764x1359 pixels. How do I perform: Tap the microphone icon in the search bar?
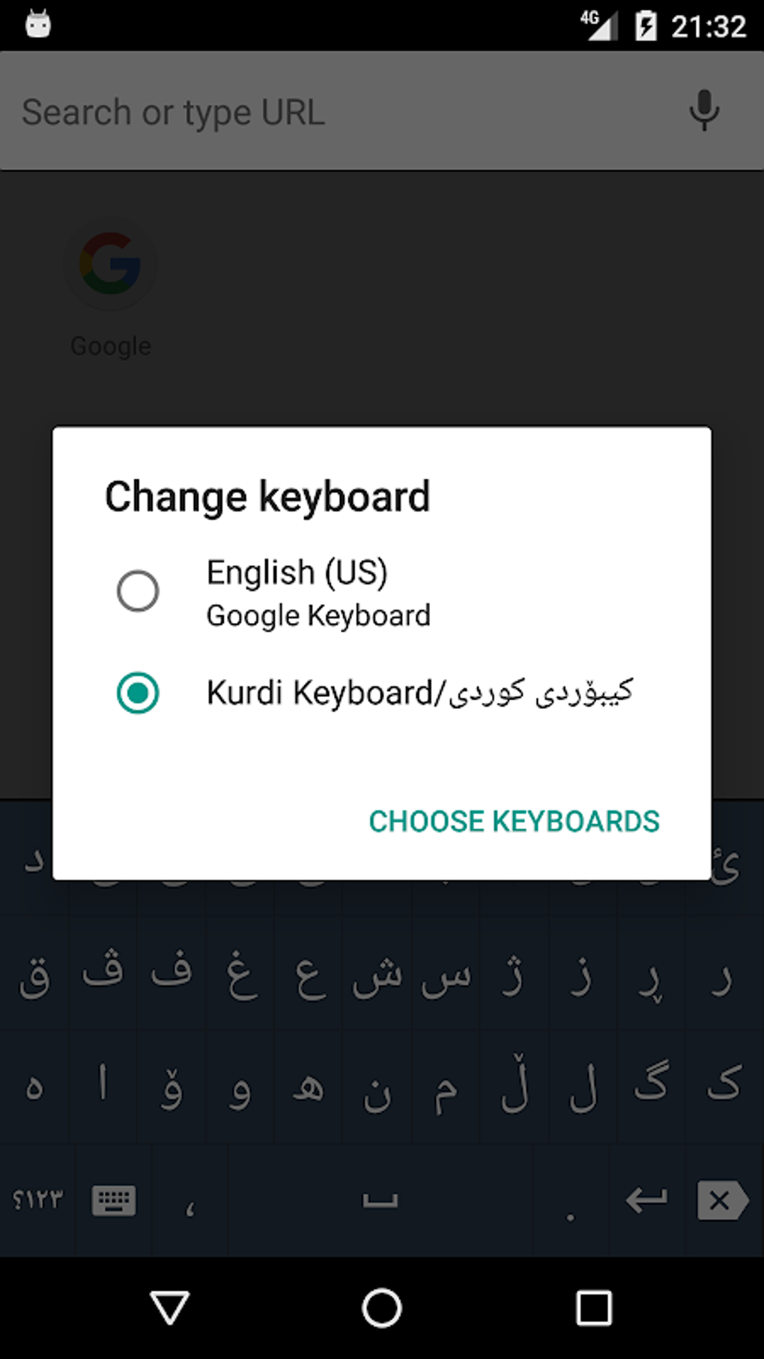[x=703, y=111]
